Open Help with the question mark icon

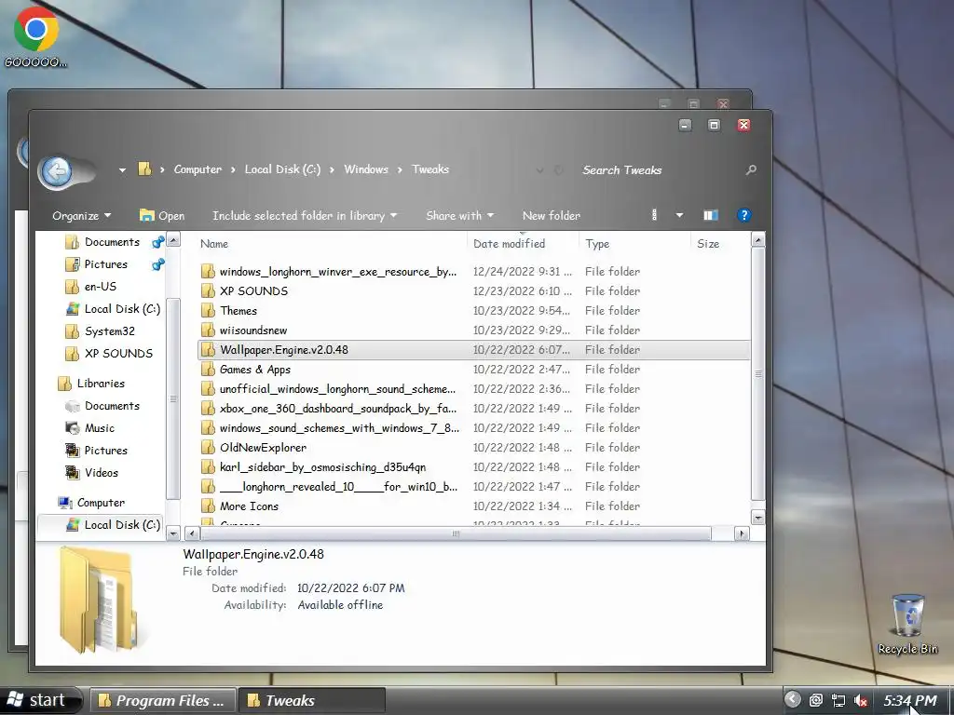pos(743,215)
